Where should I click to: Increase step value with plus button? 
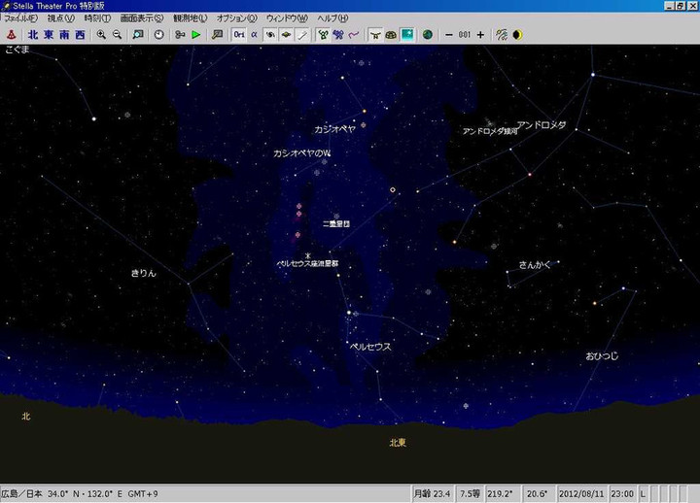480,35
